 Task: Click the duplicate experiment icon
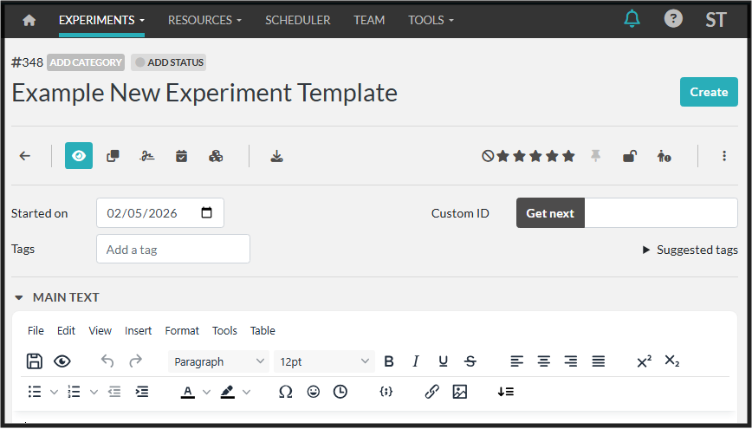click(113, 156)
